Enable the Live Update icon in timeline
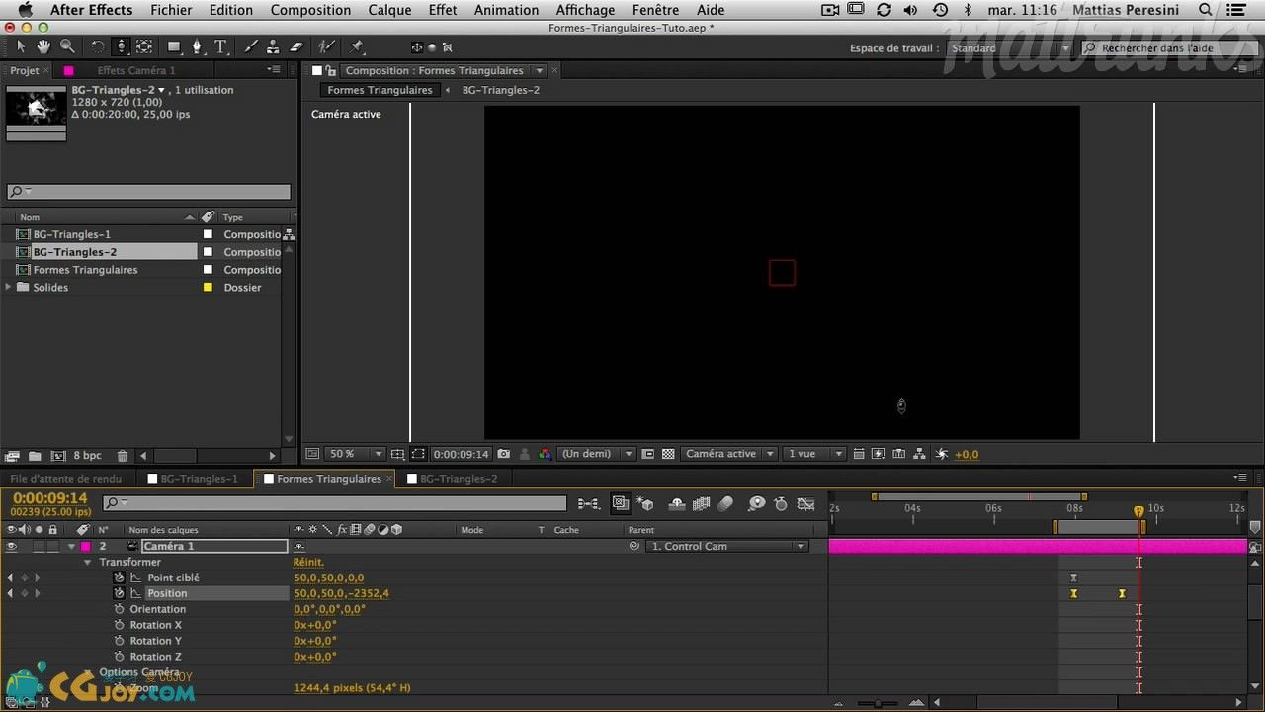This screenshot has width=1265, height=712. [621, 503]
